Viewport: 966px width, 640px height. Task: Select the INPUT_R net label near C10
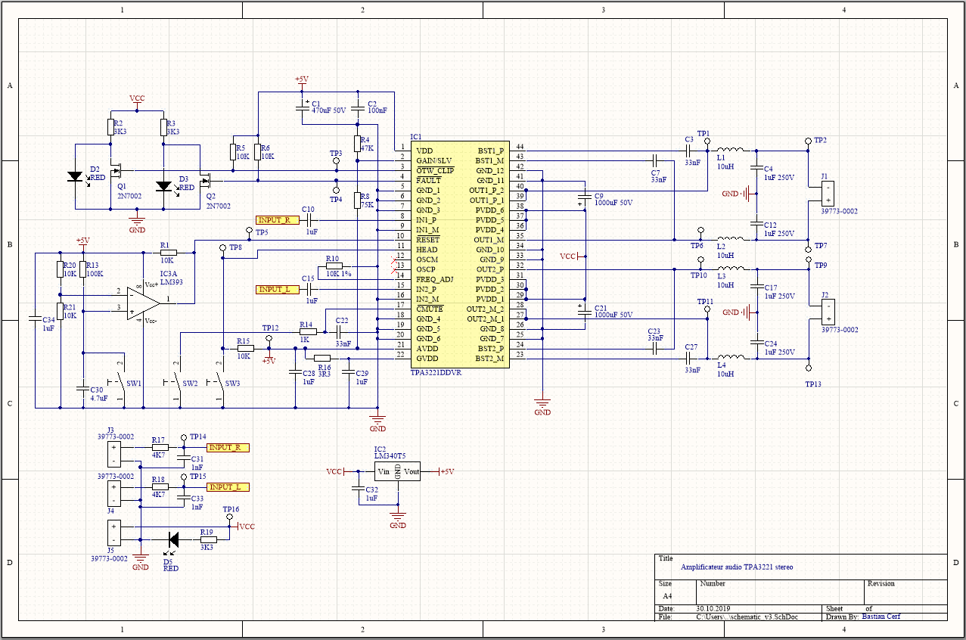(x=278, y=220)
